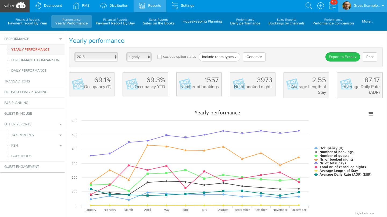The width and height of the screenshot is (387, 217).
Task: Click the SabeeApp logo
Action: coord(15,6)
